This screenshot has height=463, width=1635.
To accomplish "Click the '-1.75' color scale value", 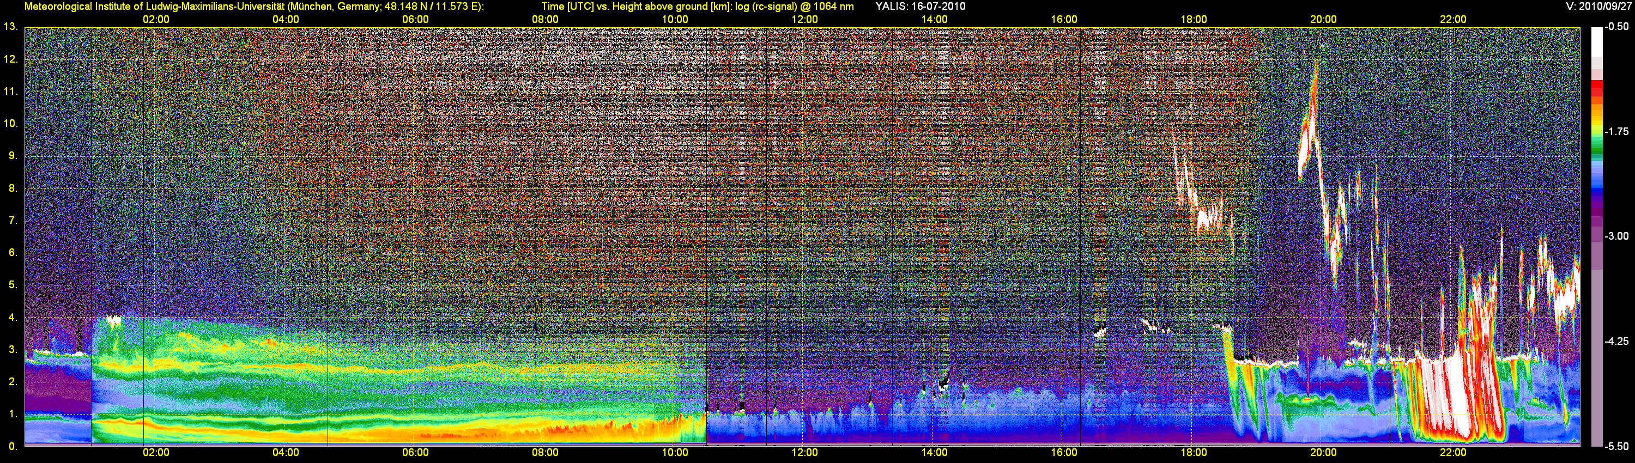I will pyautogui.click(x=1616, y=131).
